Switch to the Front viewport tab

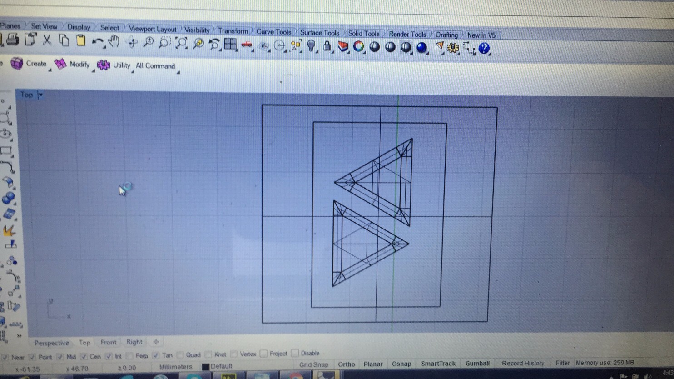[x=109, y=342]
